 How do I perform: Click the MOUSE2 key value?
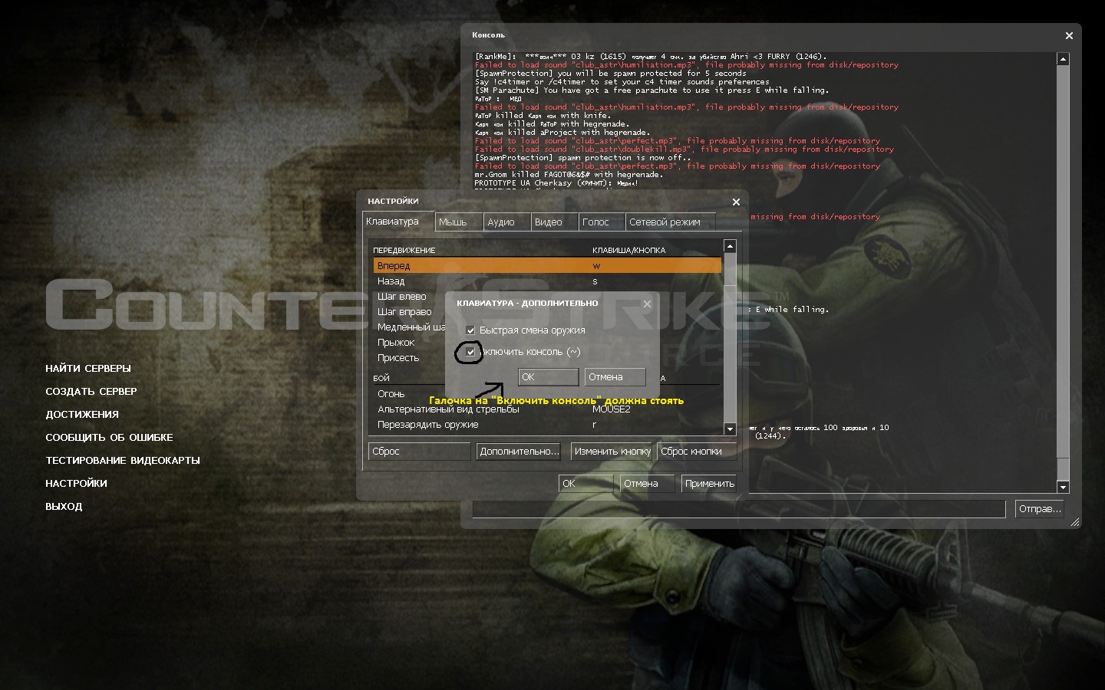[612, 409]
